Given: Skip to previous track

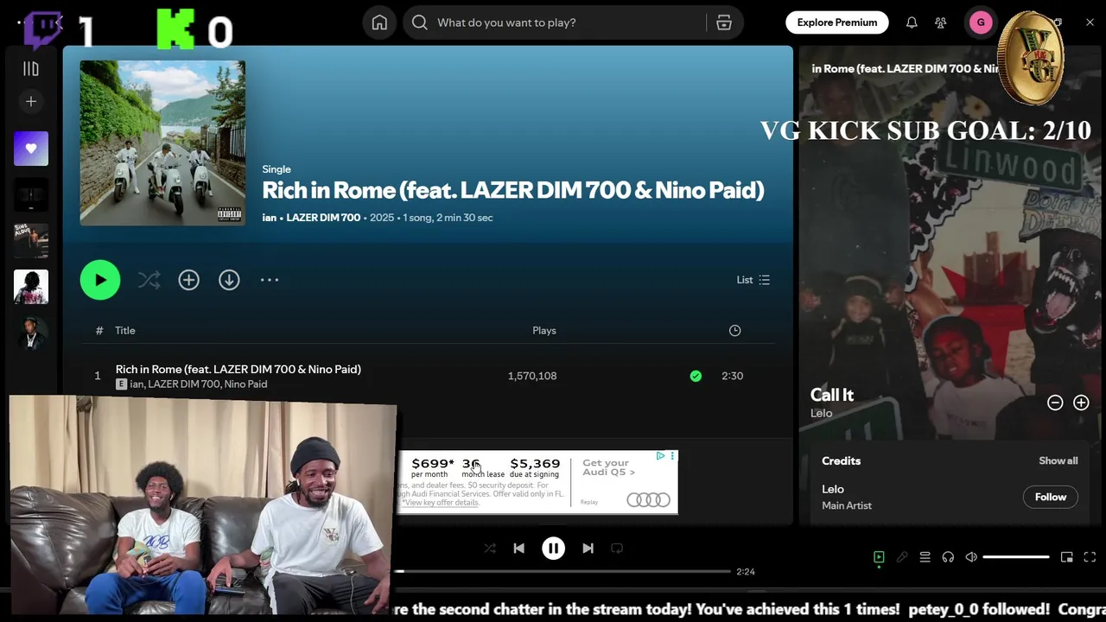Looking at the screenshot, I should pyautogui.click(x=518, y=549).
